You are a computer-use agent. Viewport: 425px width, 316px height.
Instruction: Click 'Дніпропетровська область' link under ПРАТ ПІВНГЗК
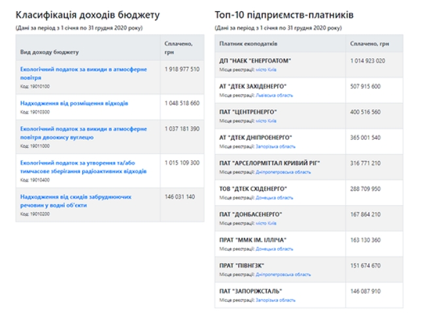[x=283, y=275]
